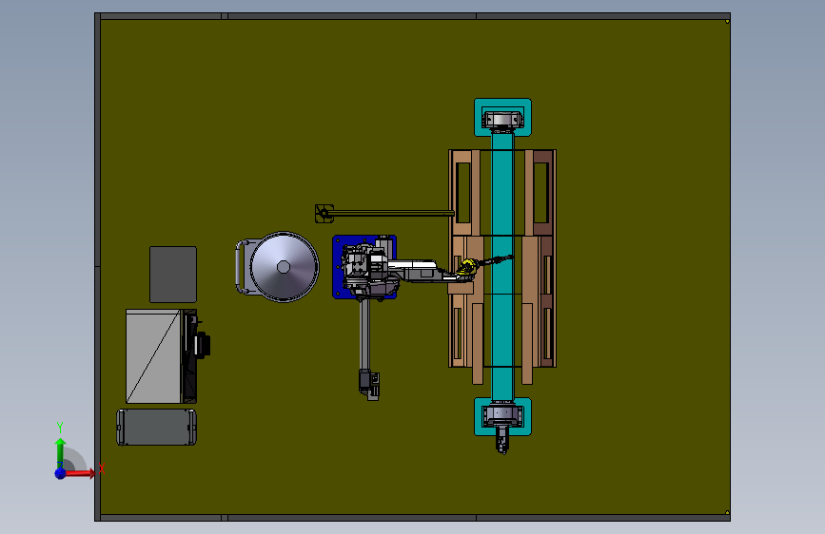
Task: Select the curved handle bracket left of the disc
Action: pyautogui.click(x=242, y=267)
